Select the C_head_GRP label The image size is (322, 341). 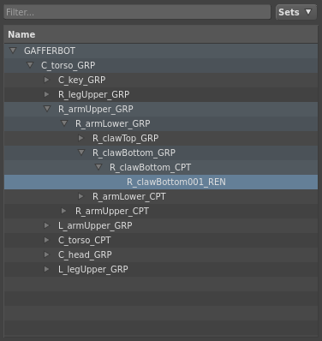tap(85, 254)
